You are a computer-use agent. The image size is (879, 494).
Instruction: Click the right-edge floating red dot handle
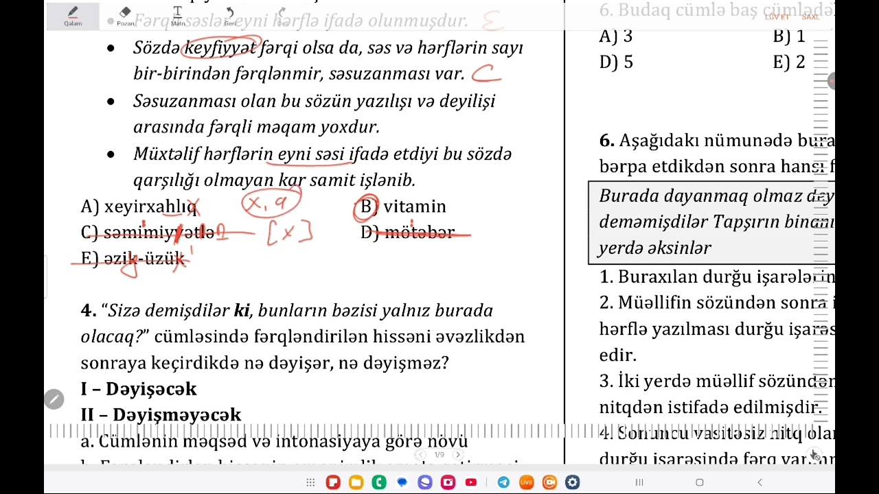click(831, 81)
